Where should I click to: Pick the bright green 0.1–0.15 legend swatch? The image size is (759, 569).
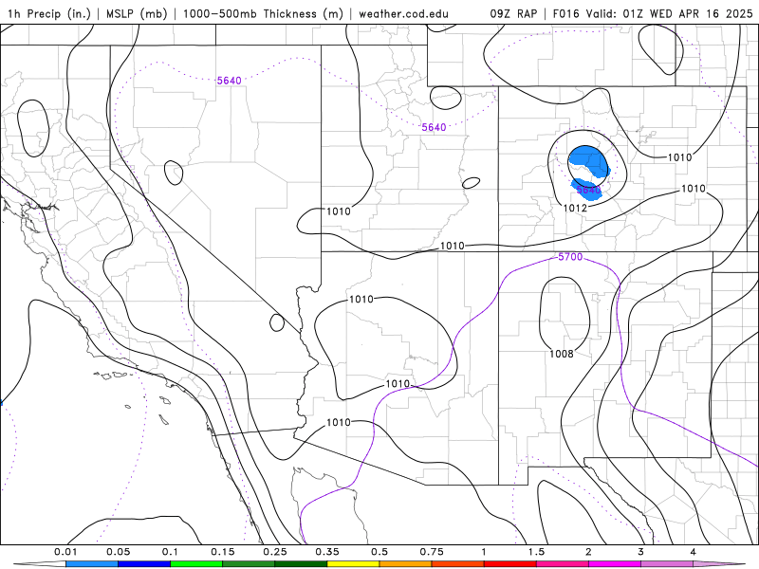[x=196, y=564]
